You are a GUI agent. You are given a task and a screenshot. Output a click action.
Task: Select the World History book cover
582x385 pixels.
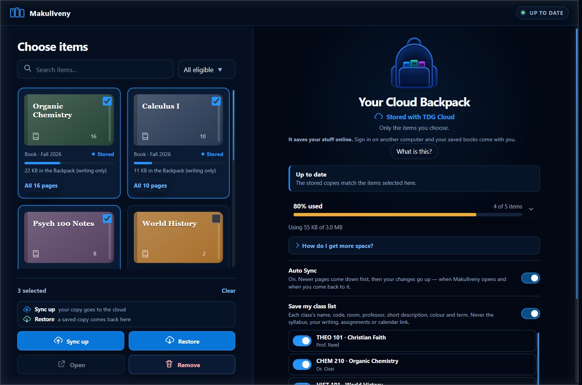[178, 237]
